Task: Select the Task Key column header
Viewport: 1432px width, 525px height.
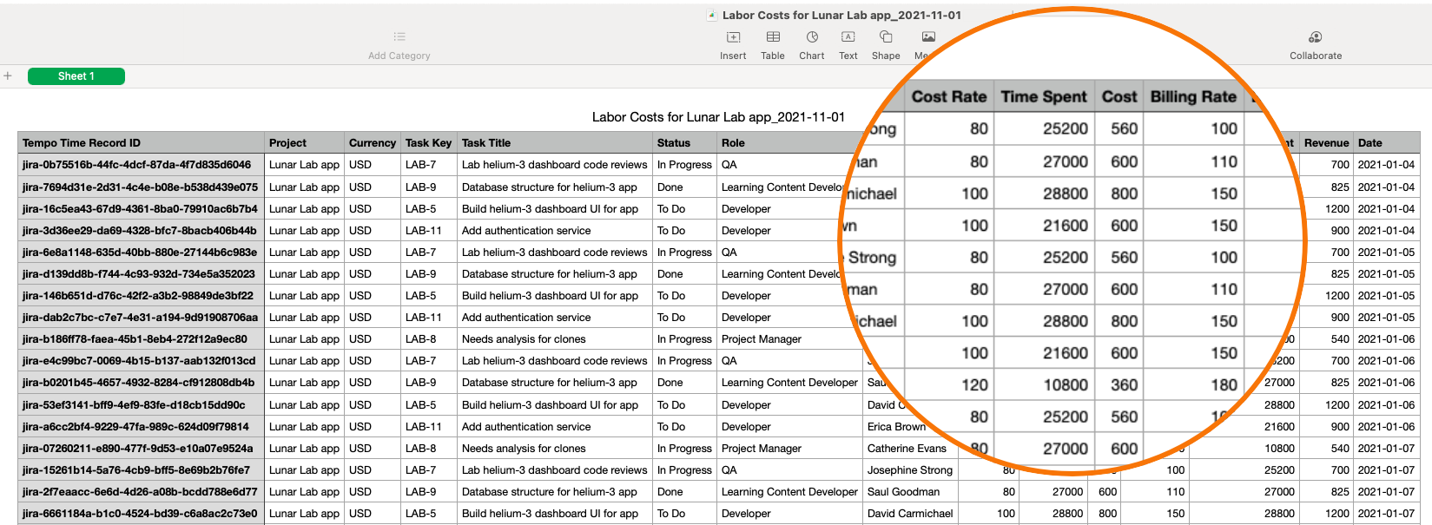Action: (429, 143)
